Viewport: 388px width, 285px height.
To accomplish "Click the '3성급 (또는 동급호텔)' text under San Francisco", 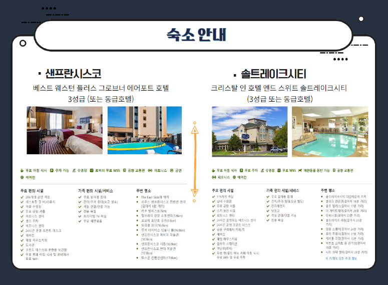I will pos(101,99).
